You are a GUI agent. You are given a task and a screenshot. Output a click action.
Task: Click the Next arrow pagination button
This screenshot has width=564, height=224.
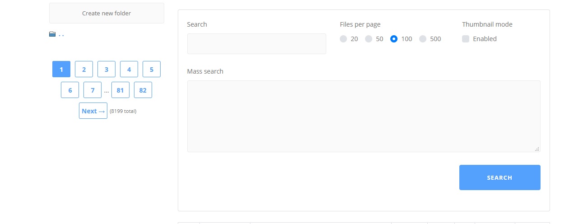pos(93,111)
